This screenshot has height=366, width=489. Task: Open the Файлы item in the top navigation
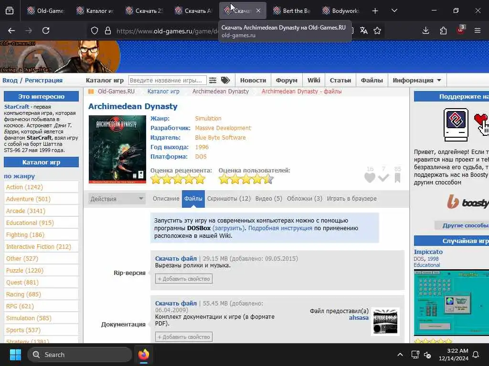[x=372, y=80]
